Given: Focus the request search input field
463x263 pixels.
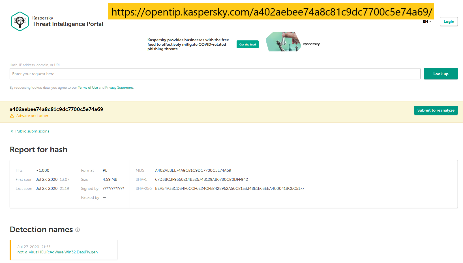Looking at the screenshot, I should (x=215, y=74).
